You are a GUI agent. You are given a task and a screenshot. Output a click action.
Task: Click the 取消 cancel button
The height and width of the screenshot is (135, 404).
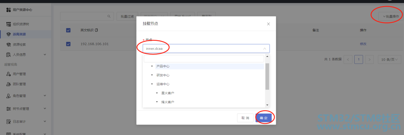245,118
